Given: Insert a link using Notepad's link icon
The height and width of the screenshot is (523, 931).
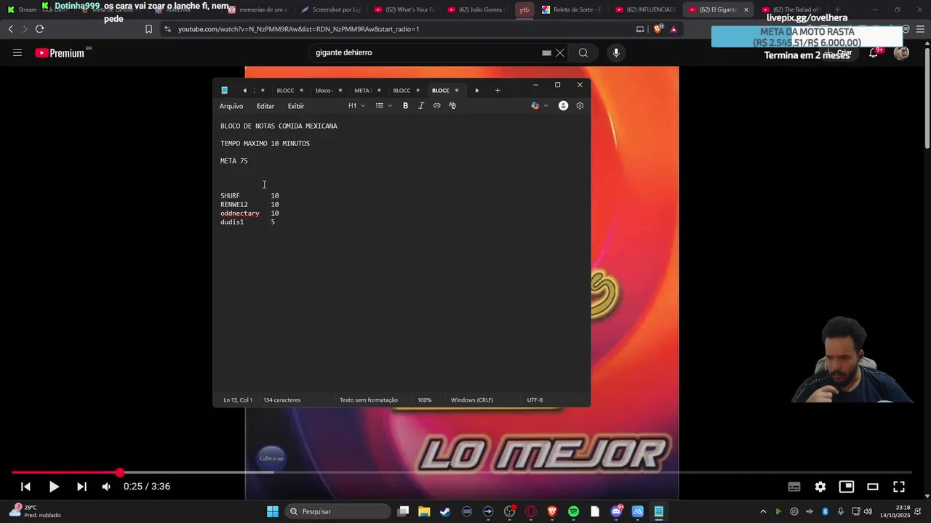Looking at the screenshot, I should tap(436, 106).
